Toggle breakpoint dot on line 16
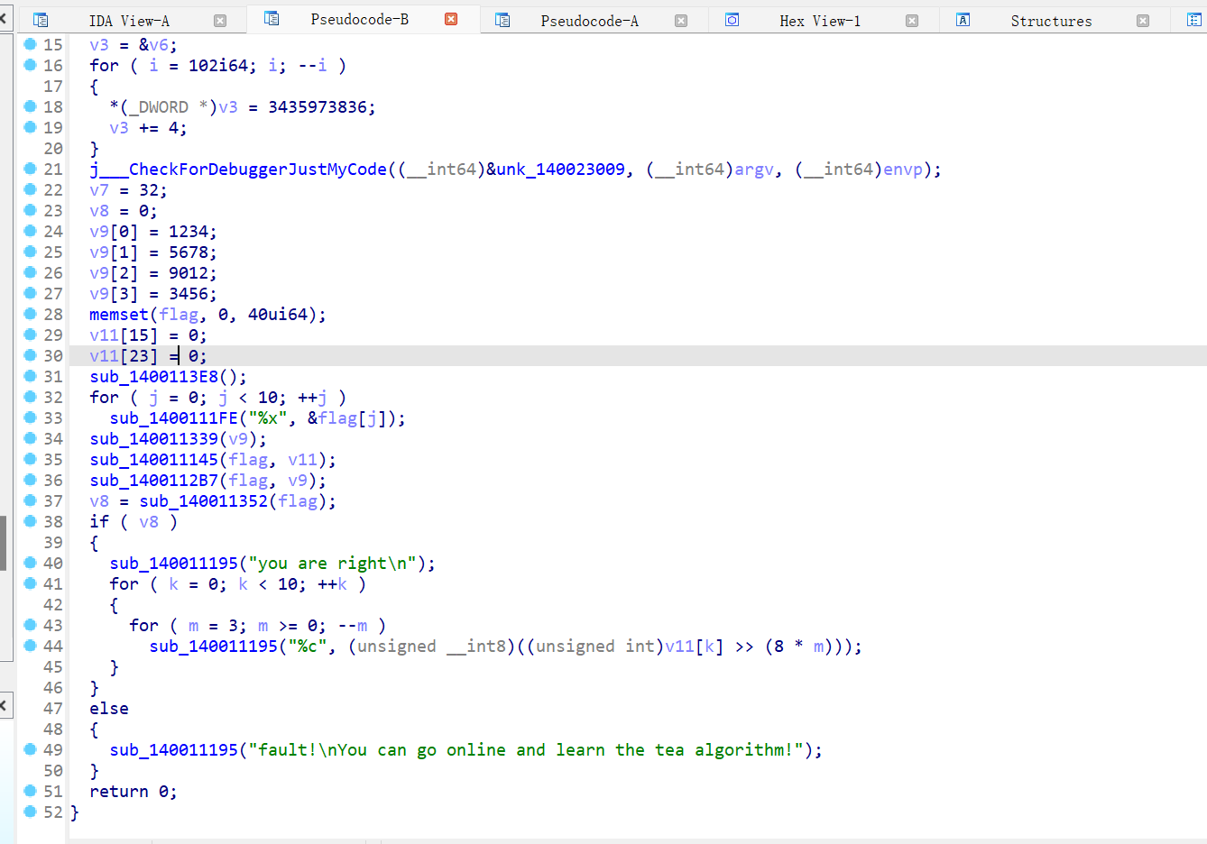 pyautogui.click(x=30, y=65)
